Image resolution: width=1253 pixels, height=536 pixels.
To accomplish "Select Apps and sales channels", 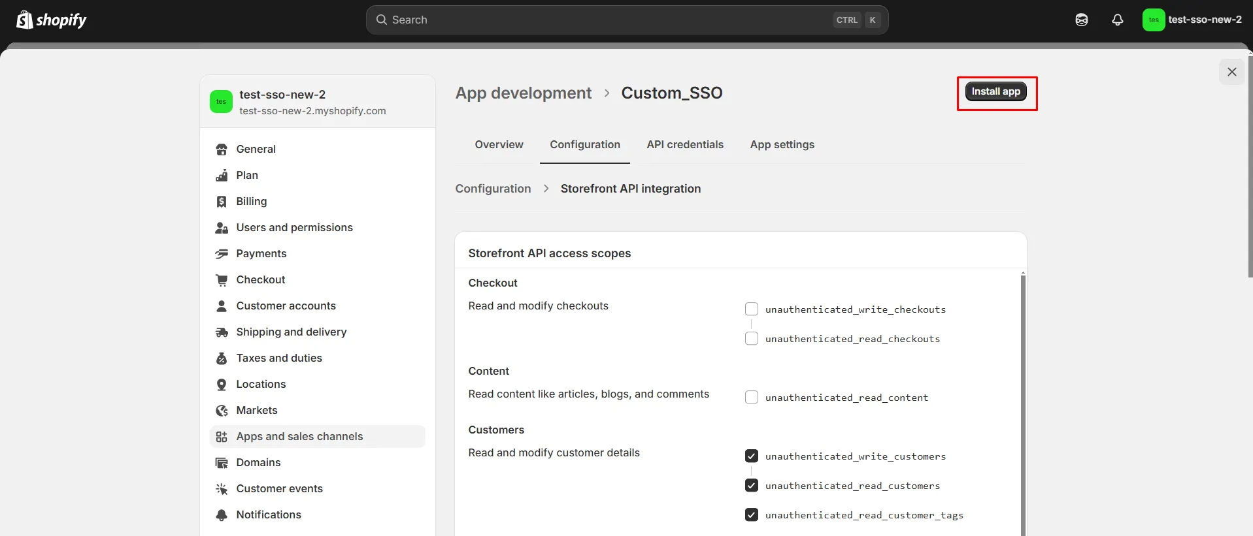I will click(x=318, y=436).
